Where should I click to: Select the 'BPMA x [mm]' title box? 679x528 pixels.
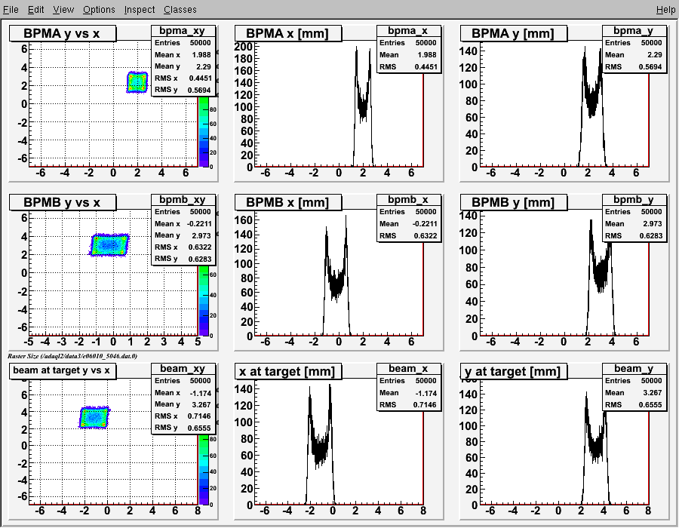pos(288,33)
